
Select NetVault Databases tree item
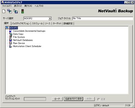click(23, 40)
